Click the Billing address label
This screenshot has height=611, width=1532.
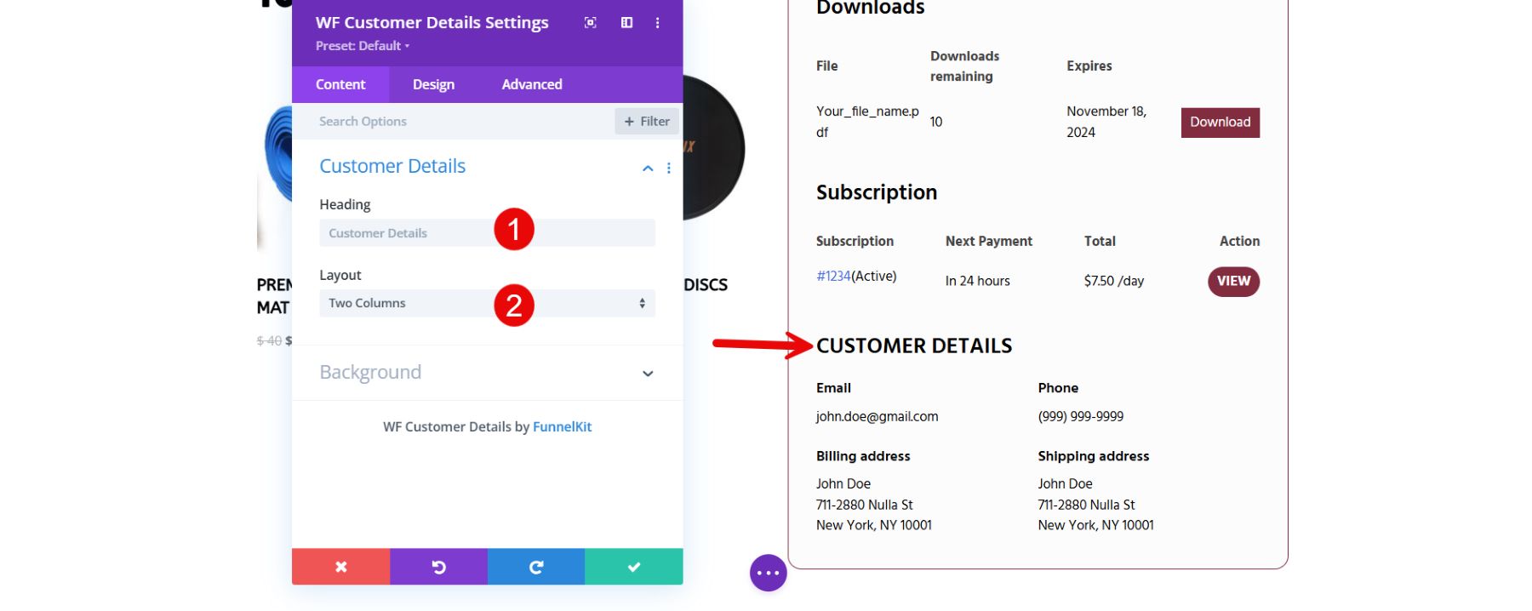863,456
